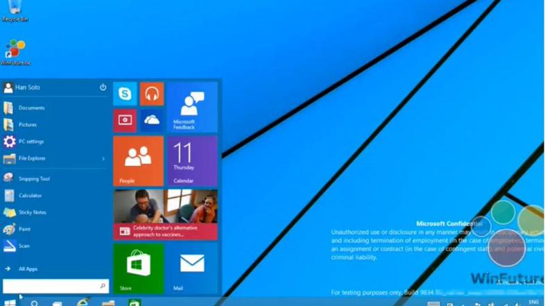
Task: Click the Windows Start button on taskbar
Action: pyautogui.click(x=10, y=303)
